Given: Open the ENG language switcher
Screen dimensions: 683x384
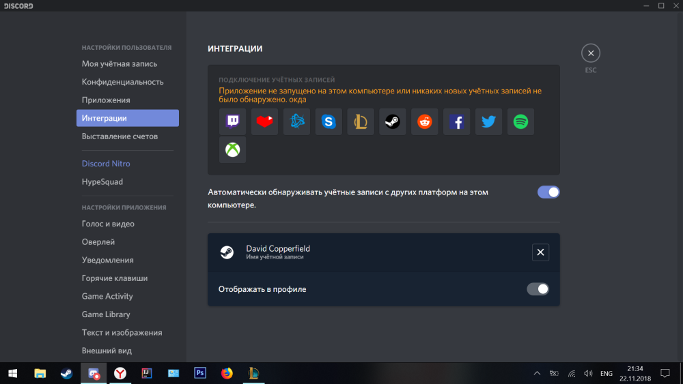Looking at the screenshot, I should point(606,374).
